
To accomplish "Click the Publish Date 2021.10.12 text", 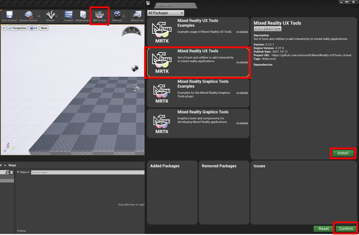I will coord(270,52).
